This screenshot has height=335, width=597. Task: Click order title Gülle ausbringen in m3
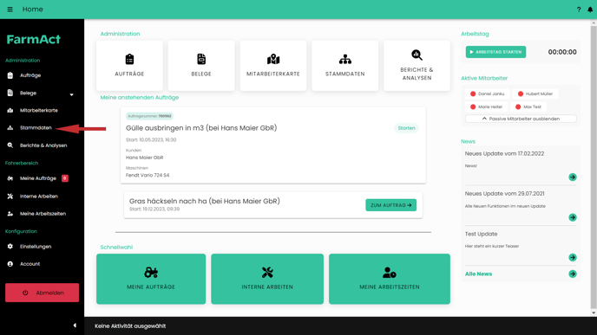click(x=201, y=128)
